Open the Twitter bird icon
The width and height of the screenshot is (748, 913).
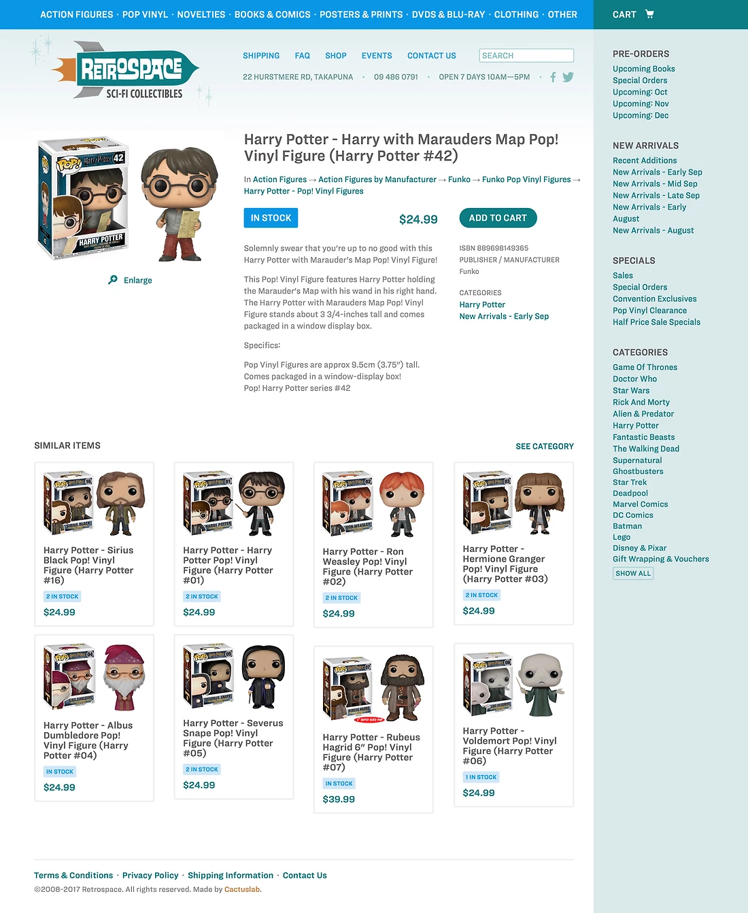568,77
